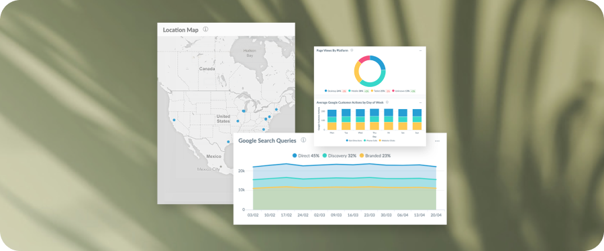The height and width of the screenshot is (251, 604).
Task: Collapse the Page Views By Platform widget
Action: pos(420,50)
